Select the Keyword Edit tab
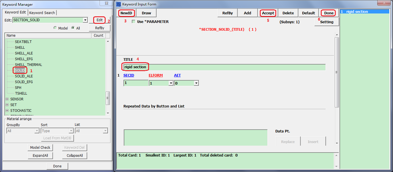 point(15,12)
